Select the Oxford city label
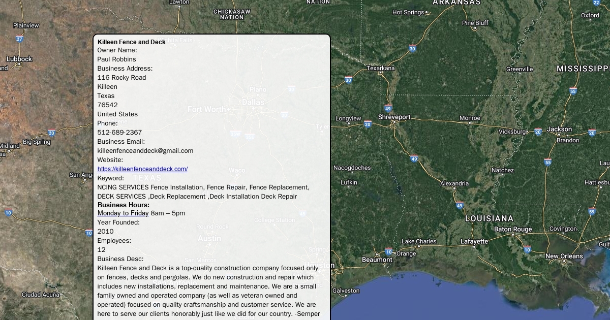The height and width of the screenshot is (320, 610). [x=590, y=15]
